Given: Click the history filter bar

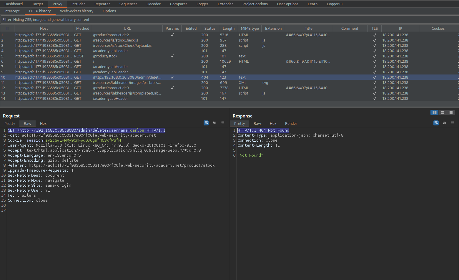Looking at the screenshot, I should click(x=229, y=19).
